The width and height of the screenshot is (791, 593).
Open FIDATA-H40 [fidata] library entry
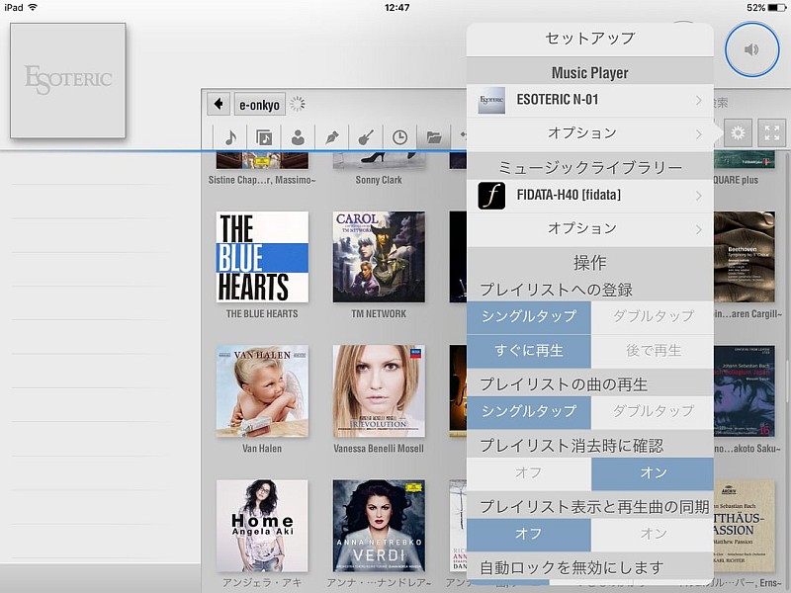[589, 196]
